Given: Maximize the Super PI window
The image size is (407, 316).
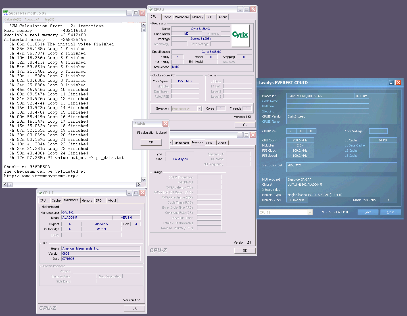Looking at the screenshot, I should pos(136,13).
